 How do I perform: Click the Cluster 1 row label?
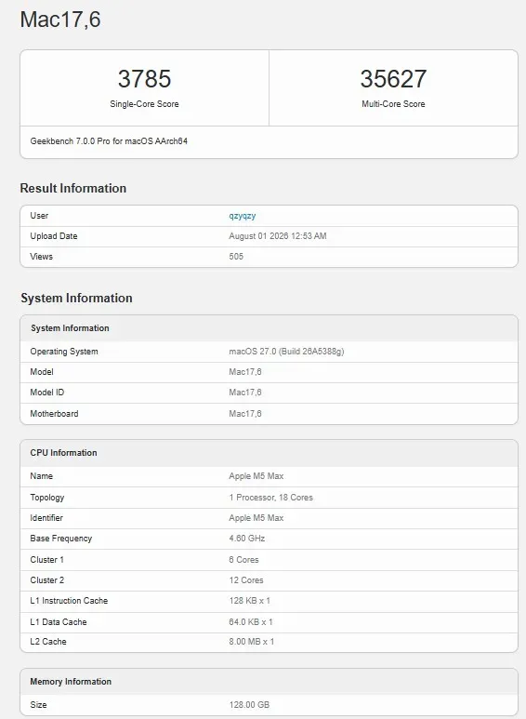(46, 559)
